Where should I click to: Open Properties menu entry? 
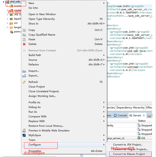coord(35,151)
